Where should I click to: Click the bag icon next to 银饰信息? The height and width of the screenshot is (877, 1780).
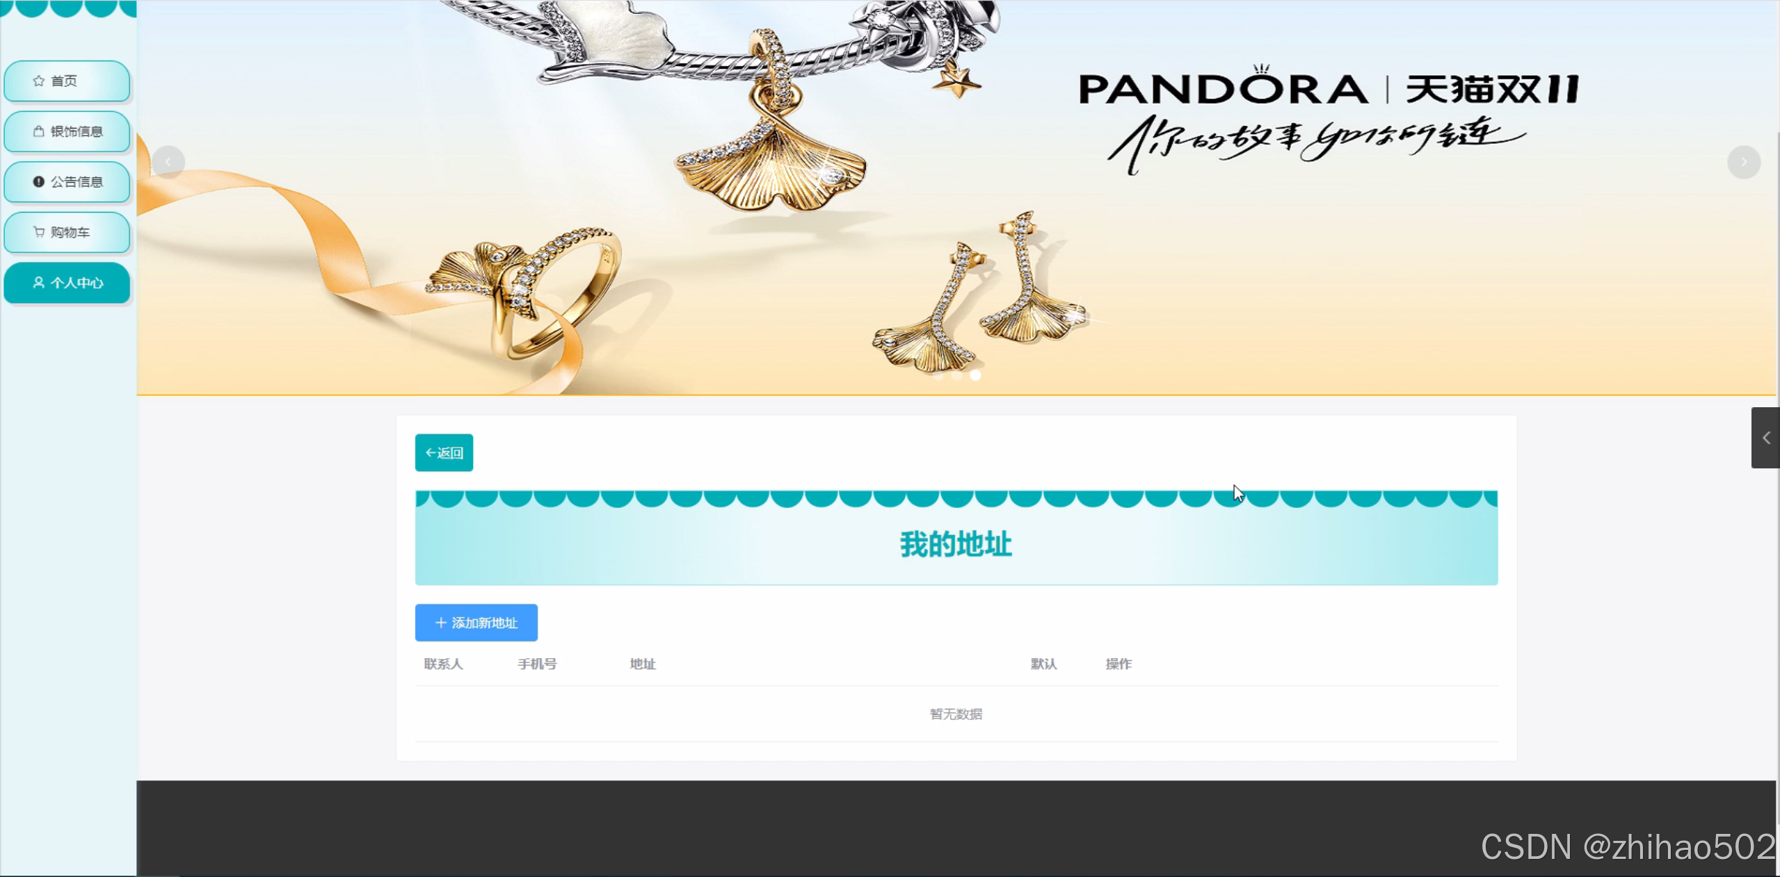point(38,131)
